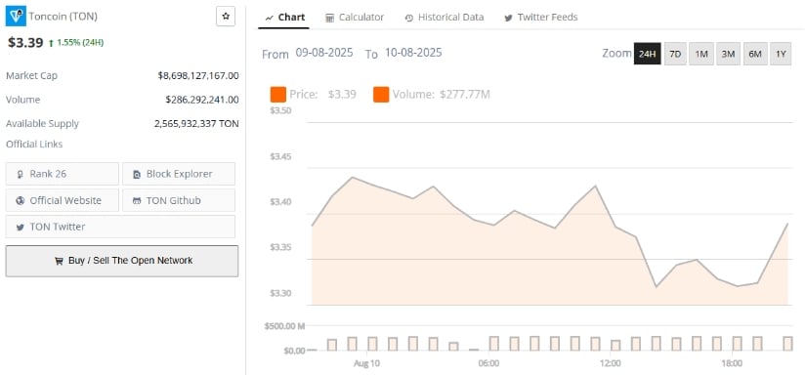Image resolution: width=806 pixels, height=375 pixels.
Task: Set chart zoom to 7D
Action: [x=675, y=54]
